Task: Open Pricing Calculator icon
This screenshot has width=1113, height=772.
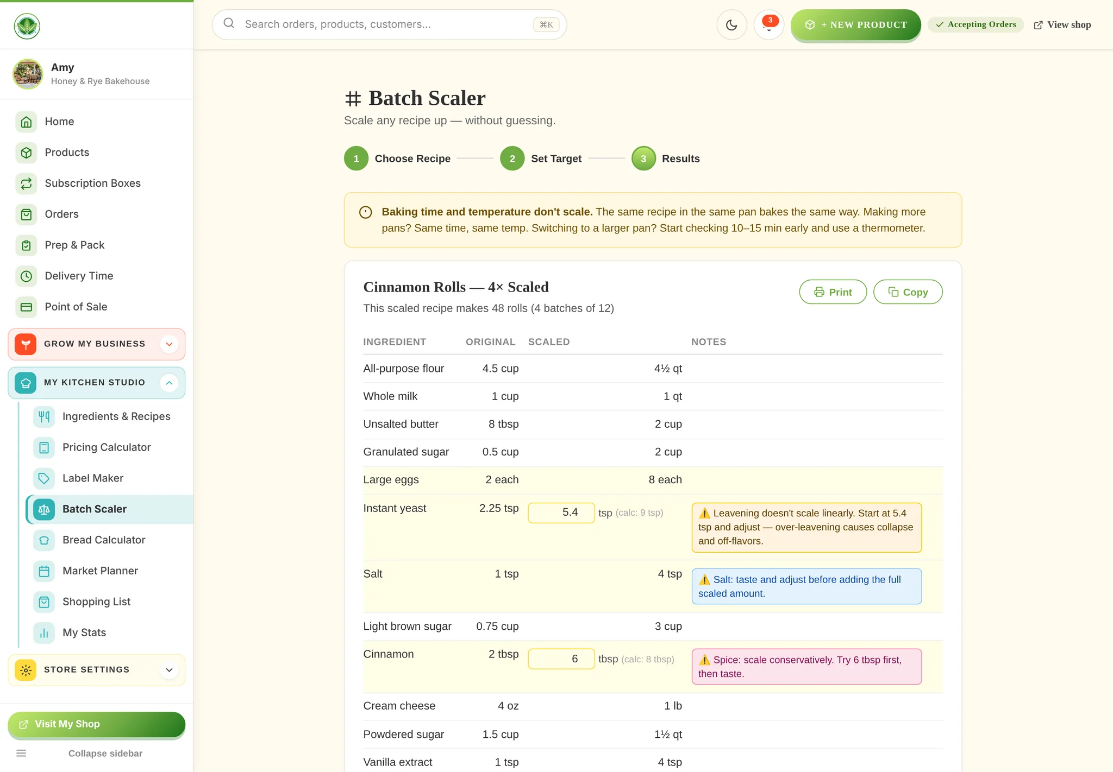Action: pyautogui.click(x=44, y=447)
